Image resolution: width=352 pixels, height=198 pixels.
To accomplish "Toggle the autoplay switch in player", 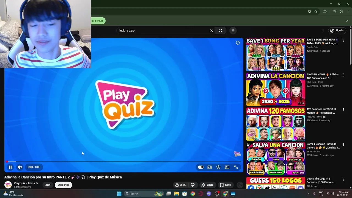I will click(x=201, y=167).
